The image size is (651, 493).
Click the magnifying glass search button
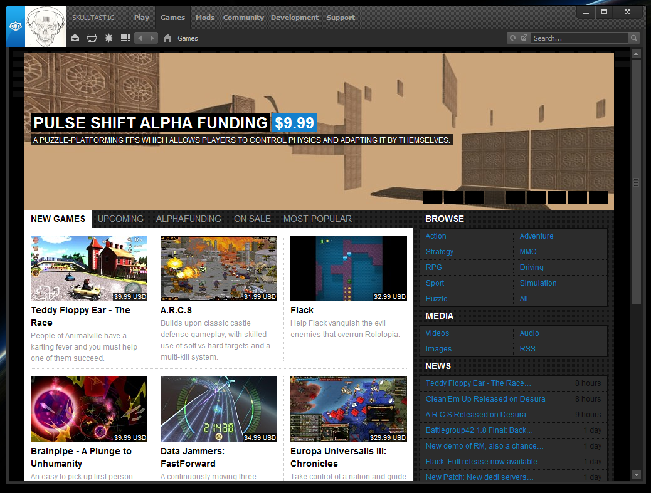coord(634,38)
